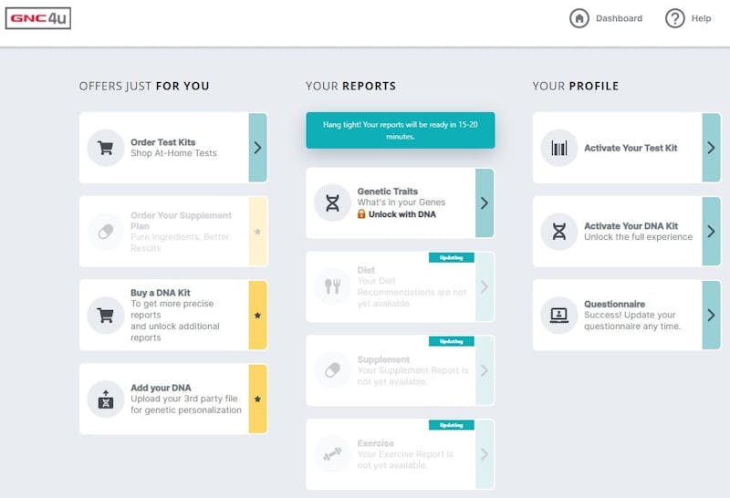This screenshot has width=730, height=498.
Task: Click the Order Test Kits cart icon
Action: [x=106, y=148]
